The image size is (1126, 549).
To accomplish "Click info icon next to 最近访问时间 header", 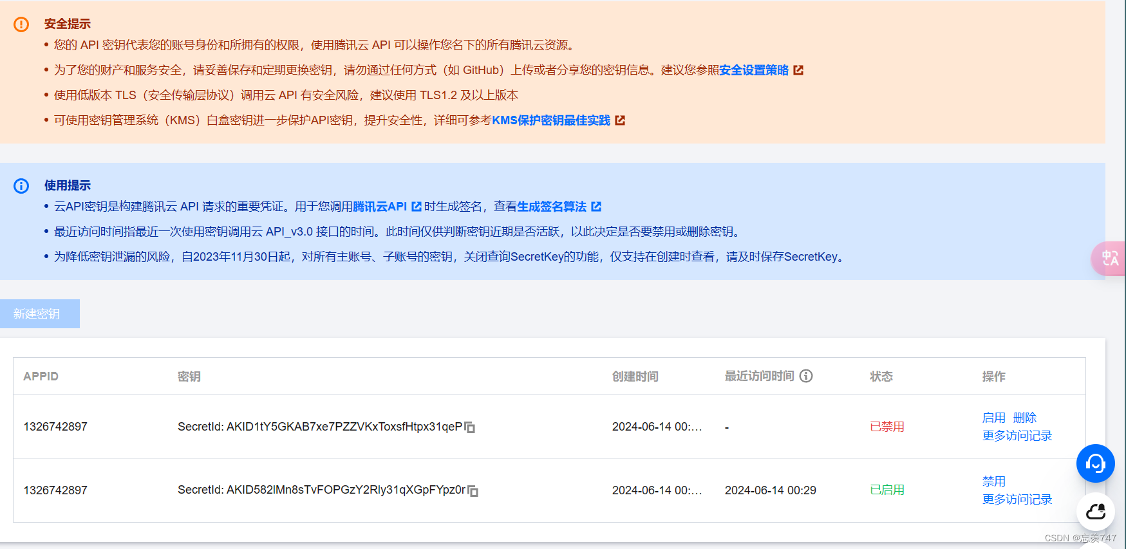I will point(806,376).
